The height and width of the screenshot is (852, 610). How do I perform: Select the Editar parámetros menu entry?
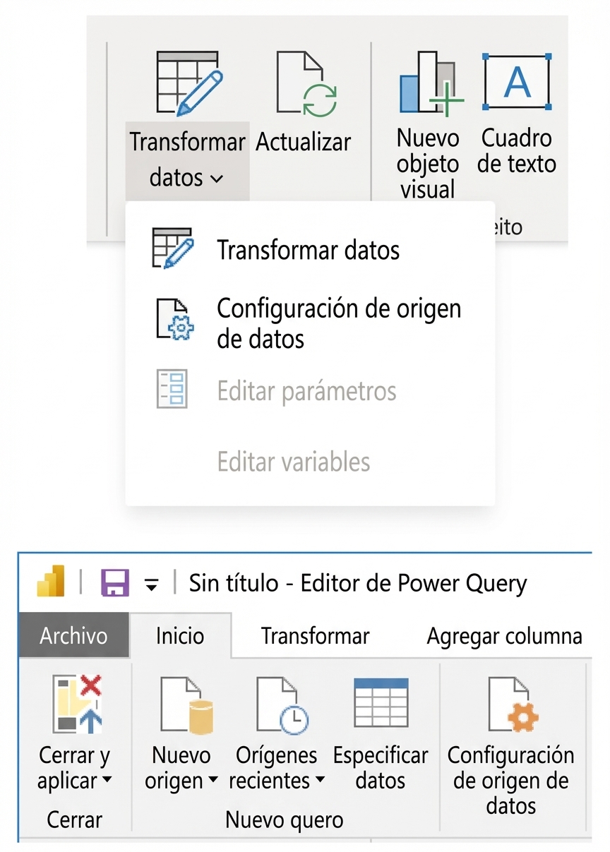(306, 391)
